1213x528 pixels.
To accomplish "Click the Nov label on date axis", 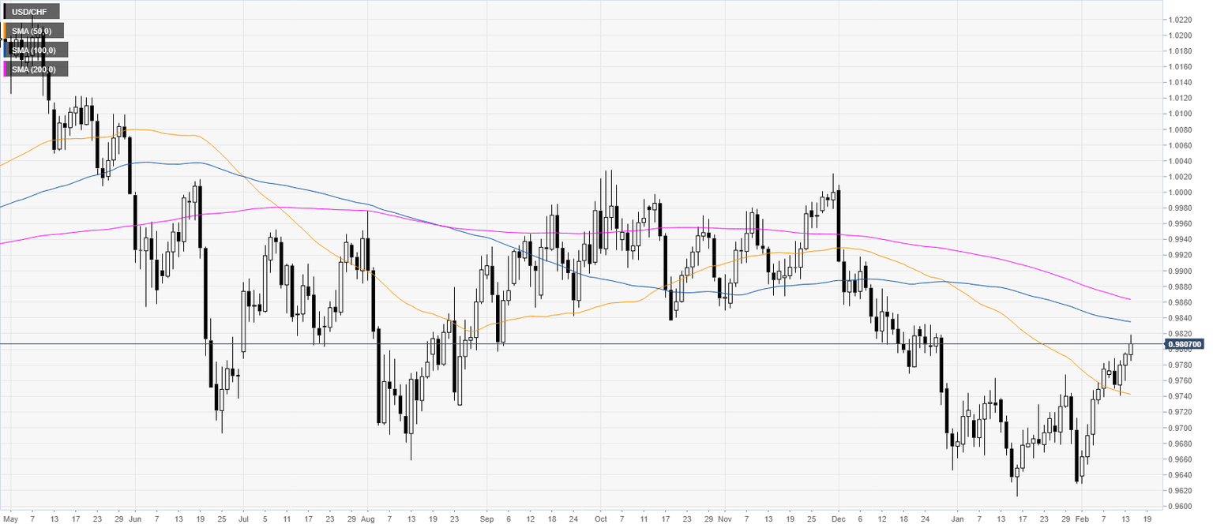I will coord(725,520).
